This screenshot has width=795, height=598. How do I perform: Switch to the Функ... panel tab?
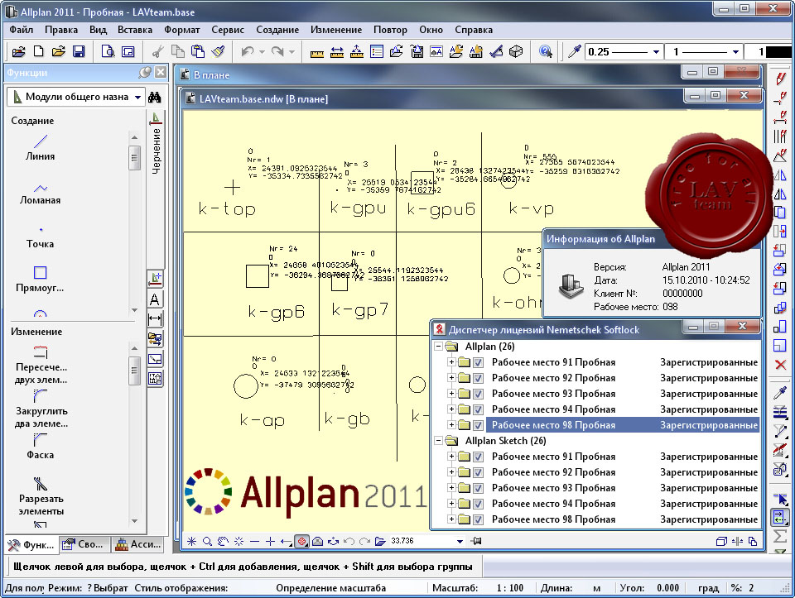pyautogui.click(x=31, y=544)
